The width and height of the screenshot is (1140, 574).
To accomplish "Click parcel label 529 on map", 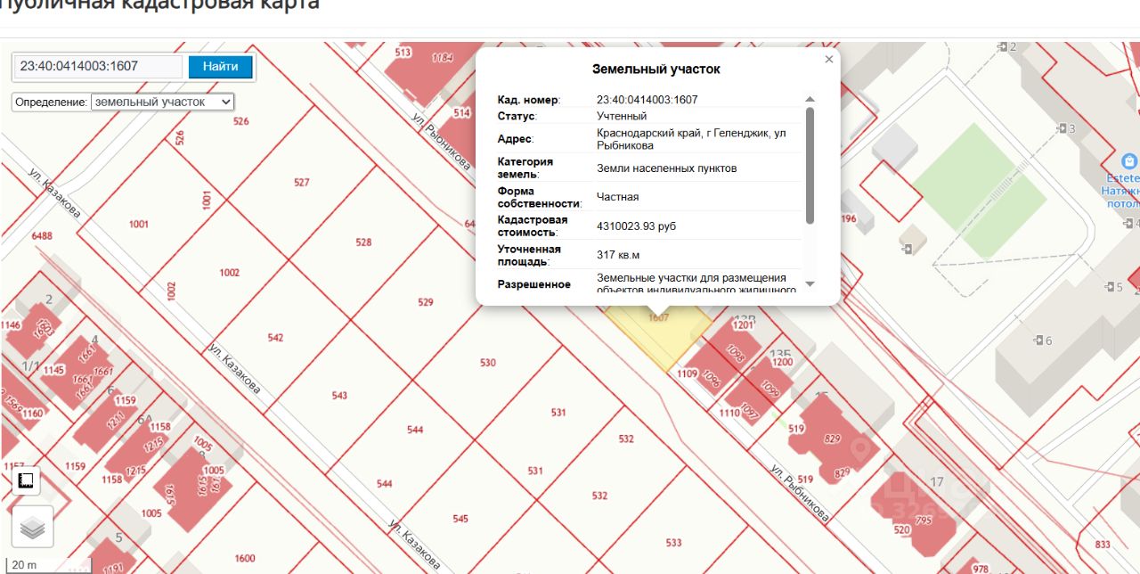I will click(426, 302).
